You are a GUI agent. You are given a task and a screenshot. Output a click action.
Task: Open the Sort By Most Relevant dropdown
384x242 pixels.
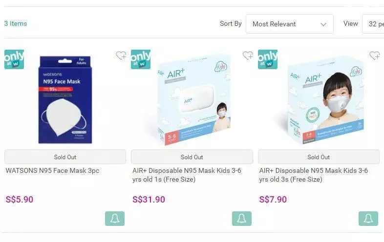click(290, 24)
